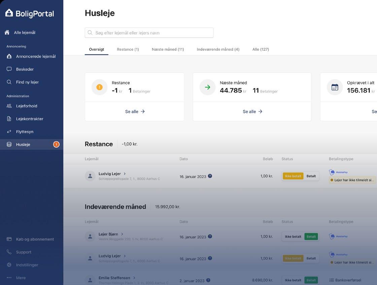Expand chevron beside Ludvig Lejer in Restance
Viewport: 377px width, 285px height.
tap(125, 174)
